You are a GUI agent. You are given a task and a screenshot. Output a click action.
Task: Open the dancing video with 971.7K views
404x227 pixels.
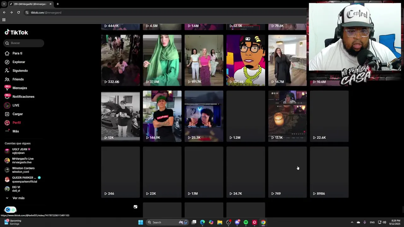click(204, 60)
